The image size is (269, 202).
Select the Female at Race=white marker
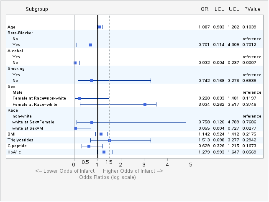point(145,104)
